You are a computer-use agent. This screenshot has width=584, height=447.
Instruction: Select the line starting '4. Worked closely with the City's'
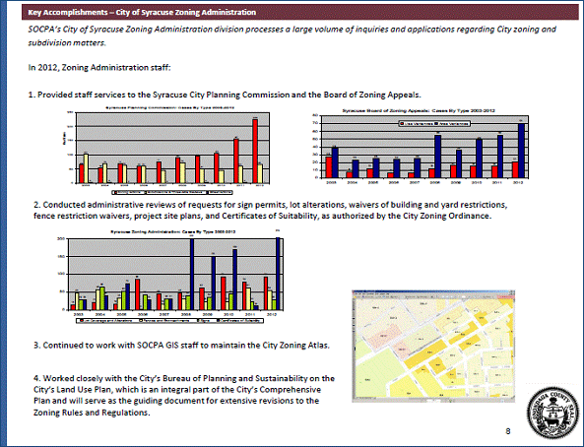coord(184,378)
